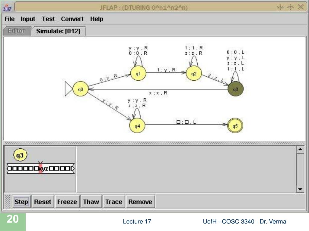The image size is (309, 231).
Task: Click the vertical scrollbar track in the simulation pane
Action: 300,169
